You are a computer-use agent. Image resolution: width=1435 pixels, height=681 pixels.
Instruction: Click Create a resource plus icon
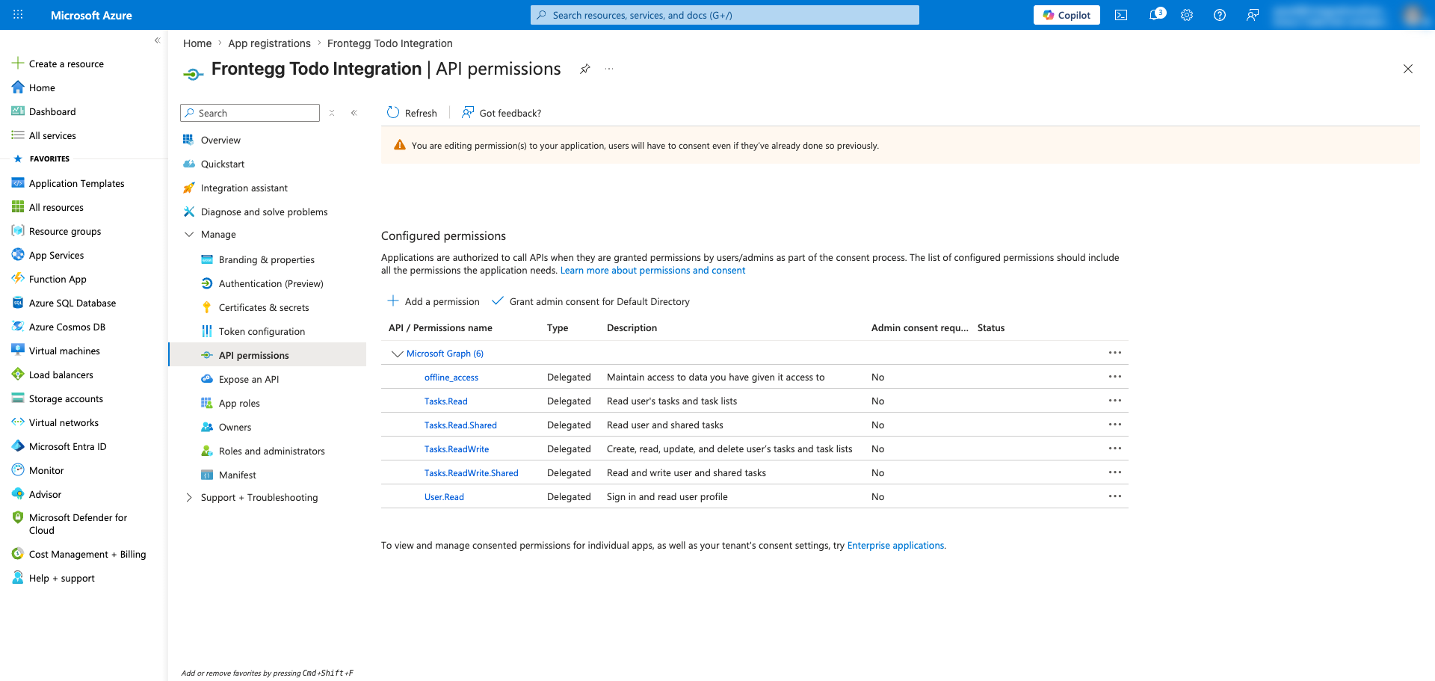18,64
